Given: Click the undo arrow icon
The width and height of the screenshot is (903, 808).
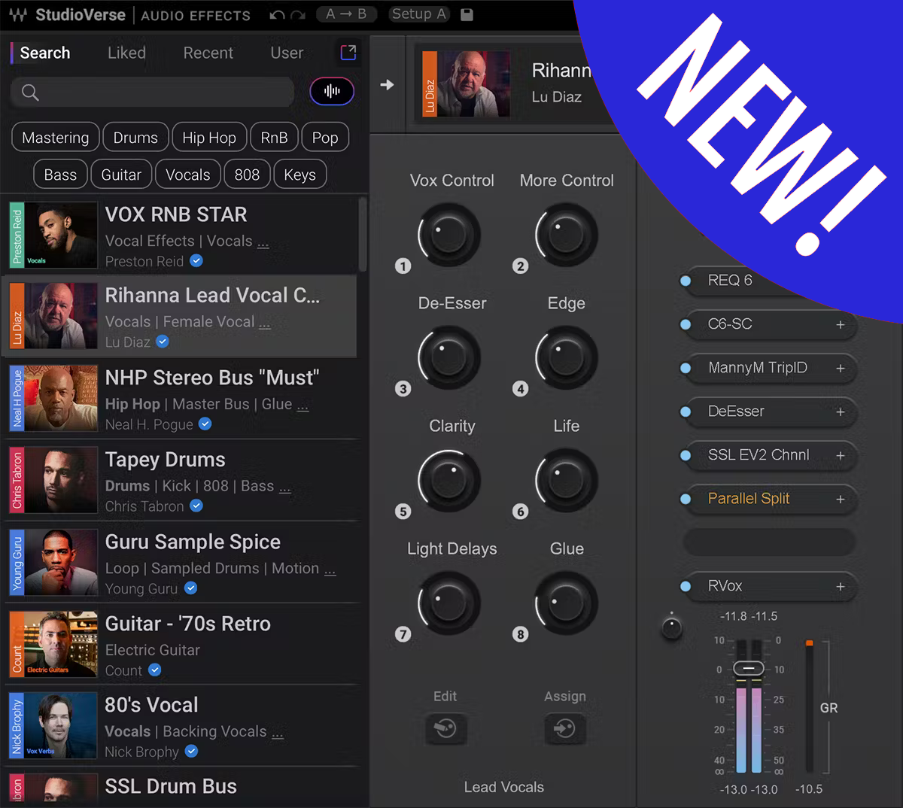Looking at the screenshot, I should tap(277, 15).
